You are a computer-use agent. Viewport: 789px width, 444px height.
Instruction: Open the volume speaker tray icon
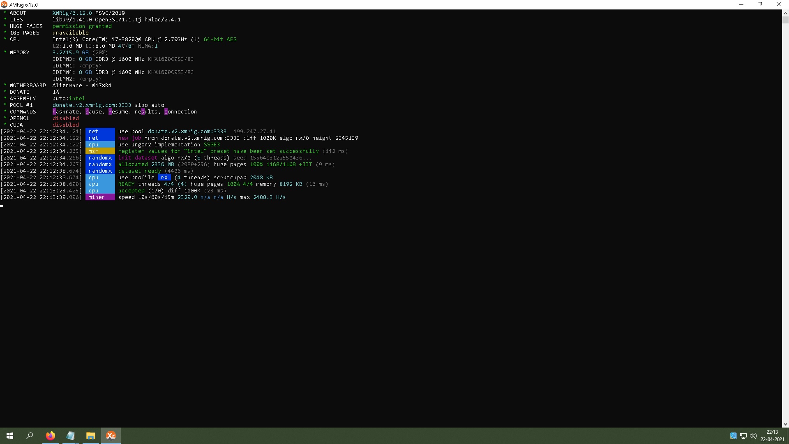753,436
